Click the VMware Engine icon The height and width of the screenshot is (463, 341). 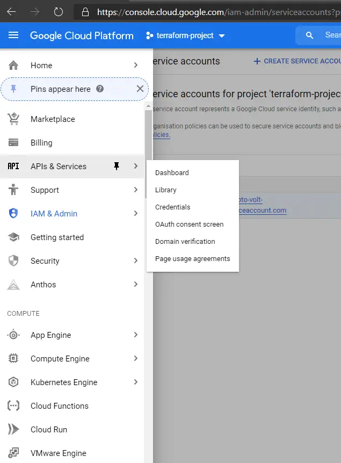(x=13, y=453)
